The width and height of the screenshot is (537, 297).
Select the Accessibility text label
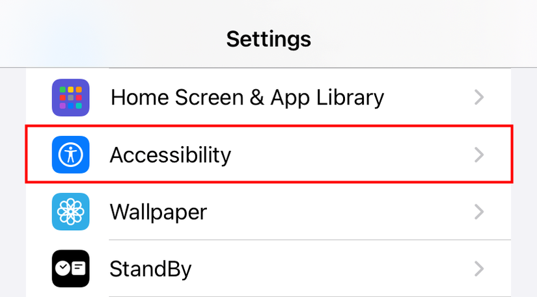click(x=170, y=155)
